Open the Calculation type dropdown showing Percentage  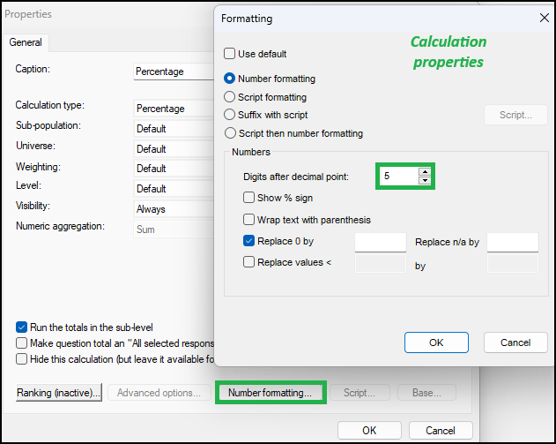point(174,109)
